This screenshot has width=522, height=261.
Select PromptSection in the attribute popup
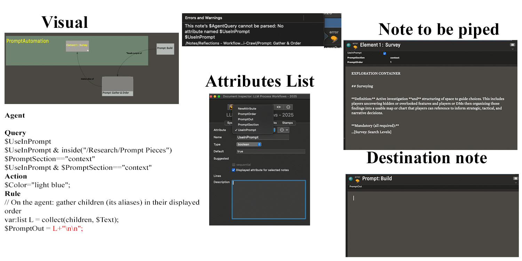(248, 125)
